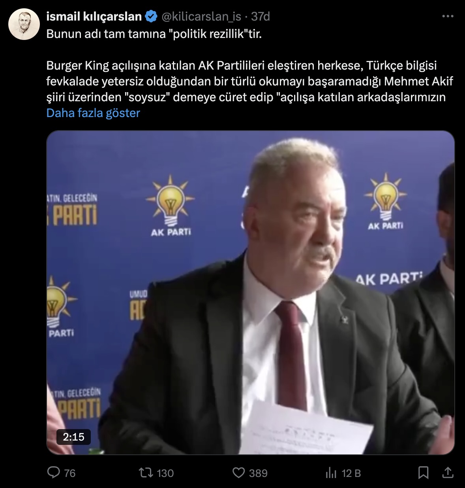Click the 76 replies count

pyautogui.click(x=69, y=473)
